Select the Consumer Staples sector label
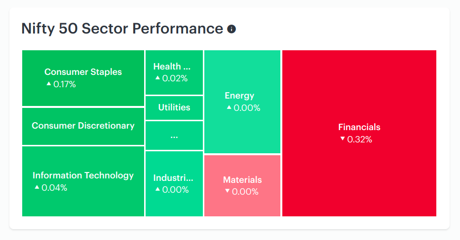 [83, 72]
